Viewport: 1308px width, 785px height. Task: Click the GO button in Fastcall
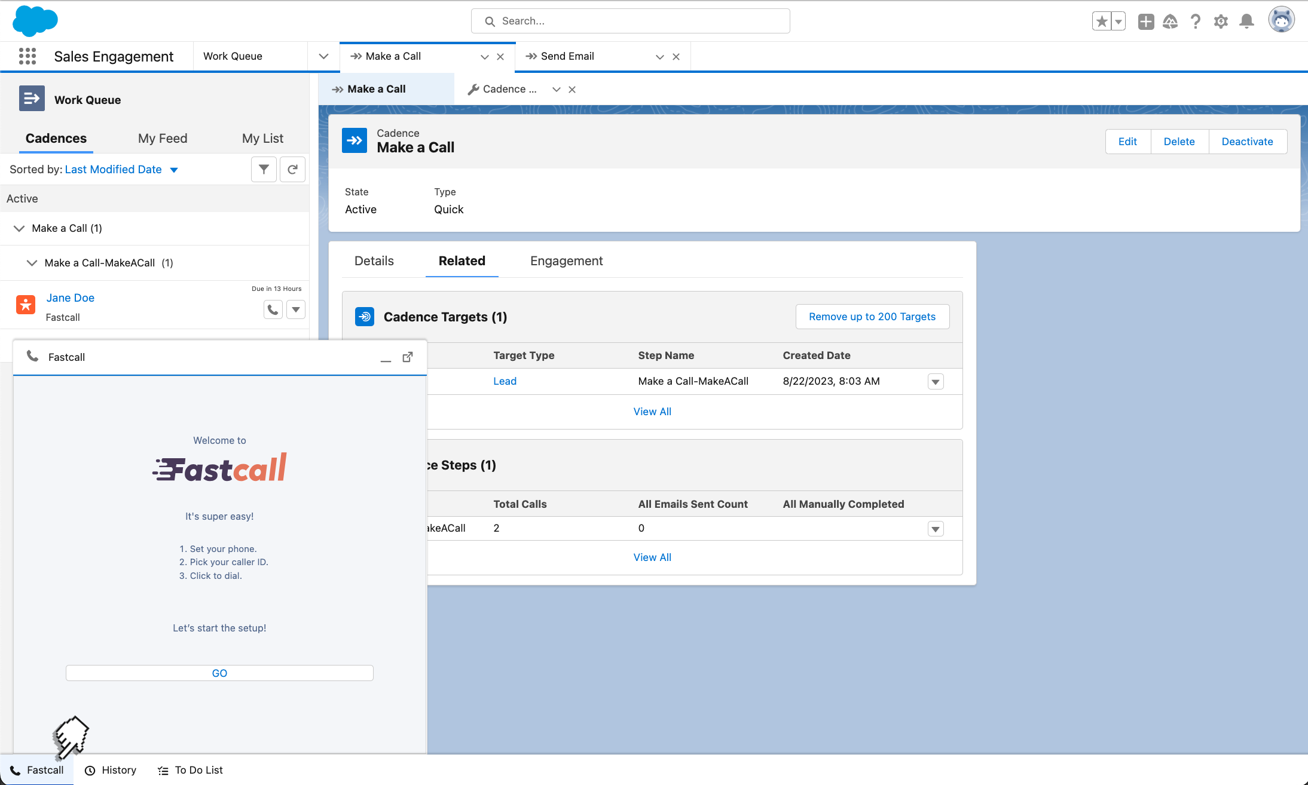(219, 673)
